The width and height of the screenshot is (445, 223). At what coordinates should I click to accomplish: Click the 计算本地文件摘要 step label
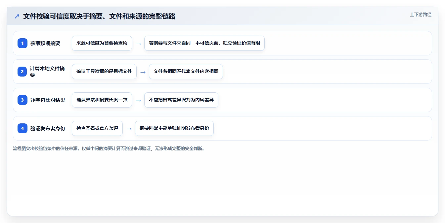click(x=48, y=72)
